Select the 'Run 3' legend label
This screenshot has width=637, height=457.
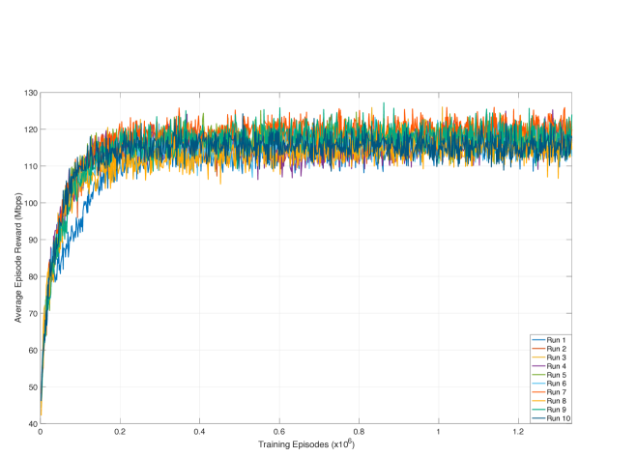pos(556,357)
